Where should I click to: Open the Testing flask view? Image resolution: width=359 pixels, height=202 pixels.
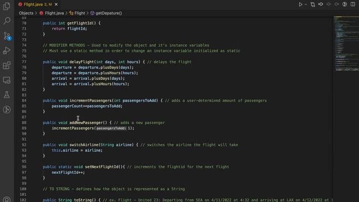point(7,95)
